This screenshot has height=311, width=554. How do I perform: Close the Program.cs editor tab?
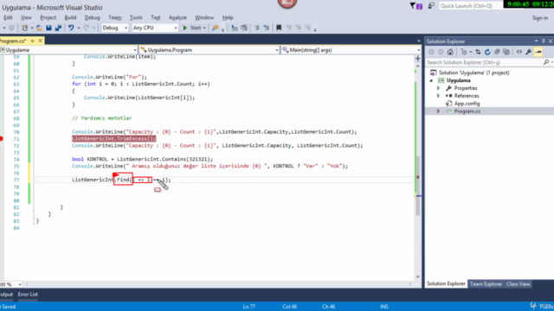[x=41, y=41]
